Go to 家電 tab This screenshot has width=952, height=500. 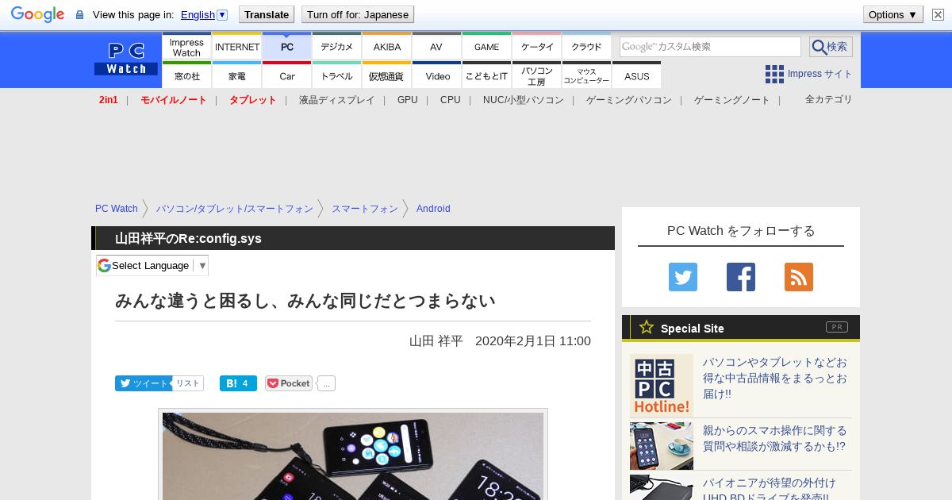pyautogui.click(x=237, y=75)
